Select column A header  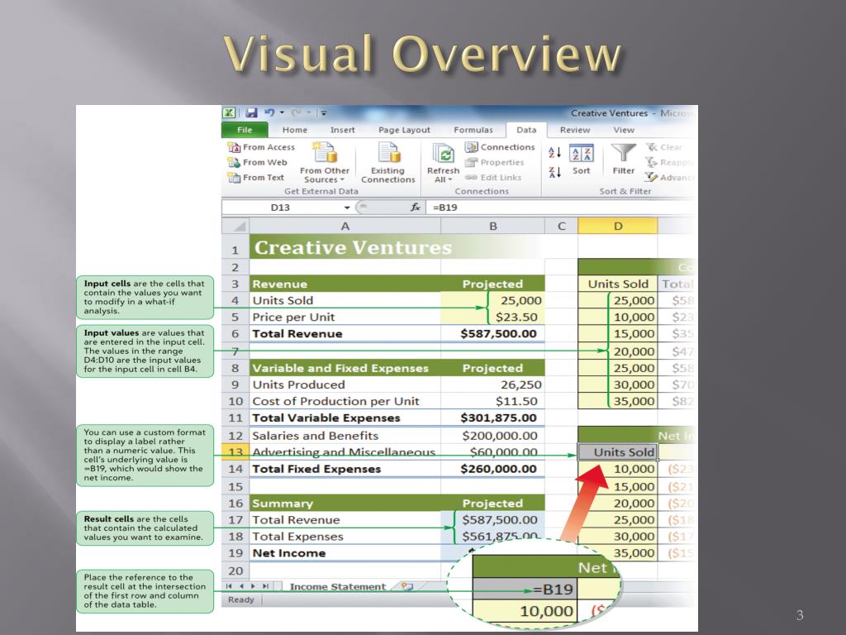click(345, 226)
